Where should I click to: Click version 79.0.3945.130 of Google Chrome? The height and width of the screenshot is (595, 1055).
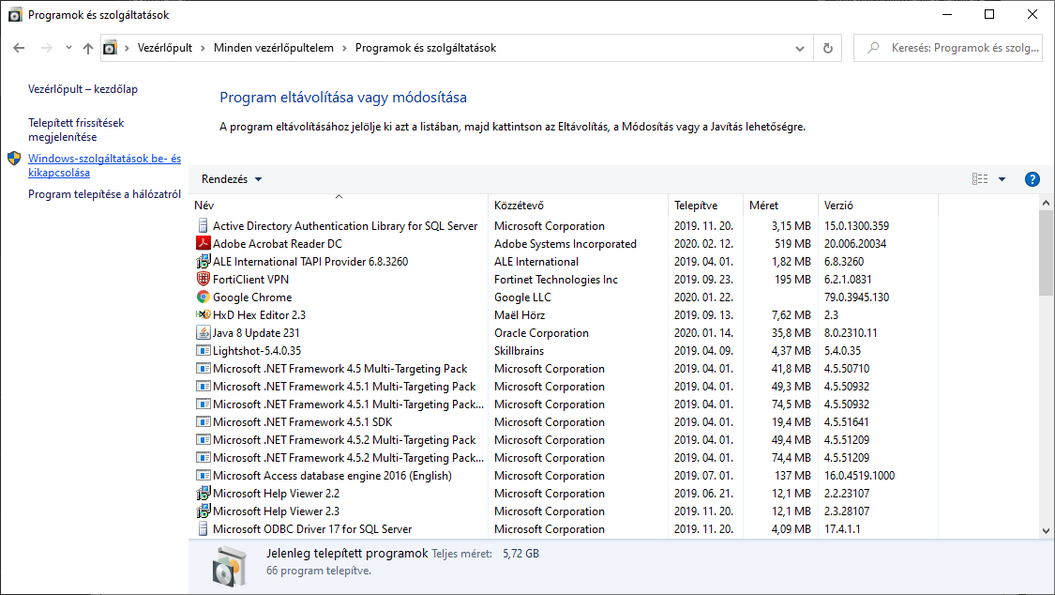(856, 297)
